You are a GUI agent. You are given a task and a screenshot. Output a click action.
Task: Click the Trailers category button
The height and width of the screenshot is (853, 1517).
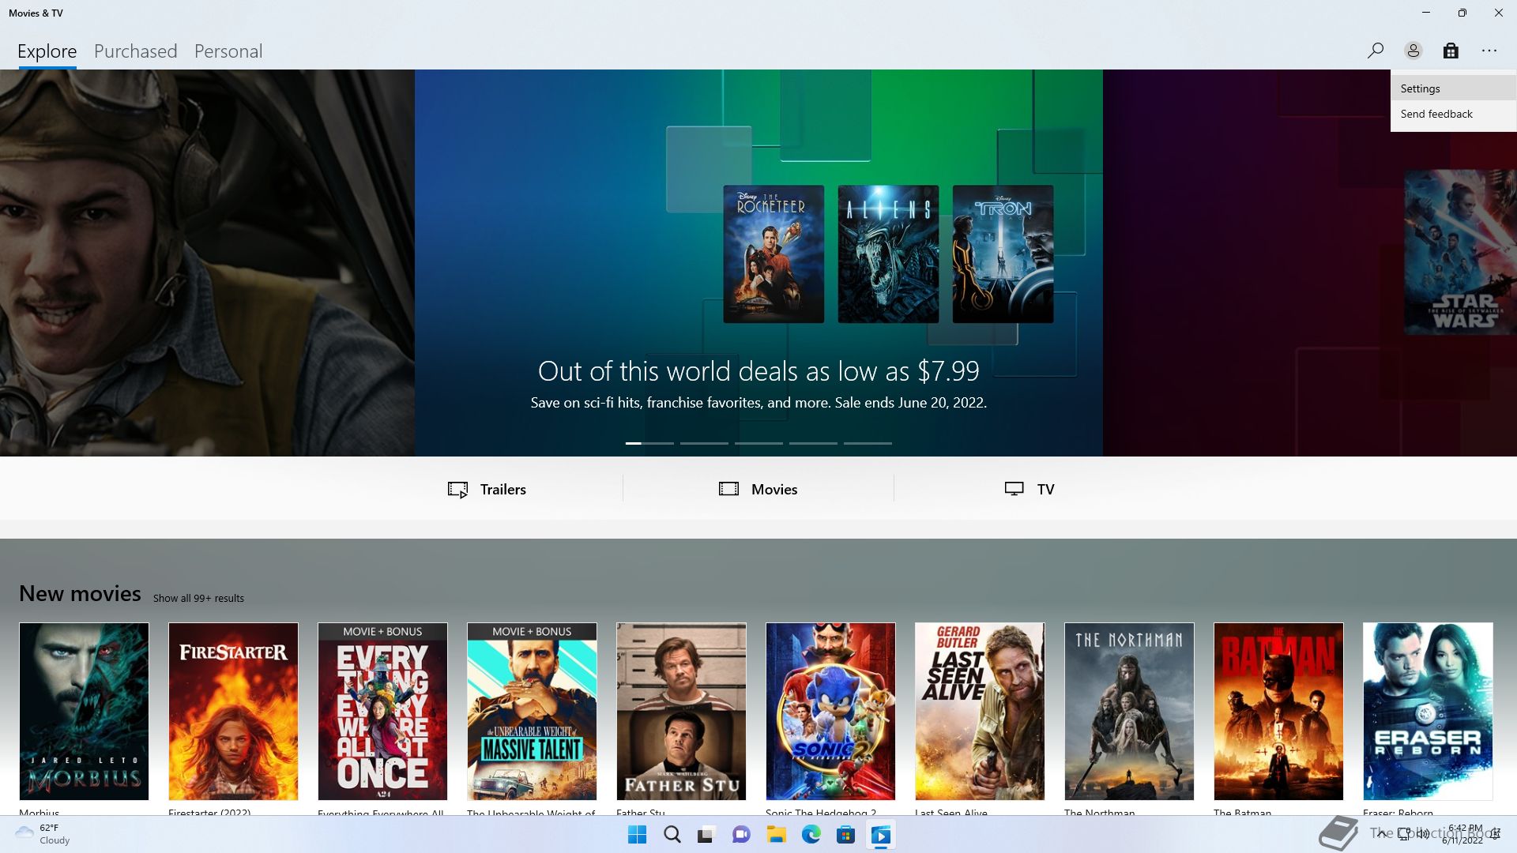(487, 489)
